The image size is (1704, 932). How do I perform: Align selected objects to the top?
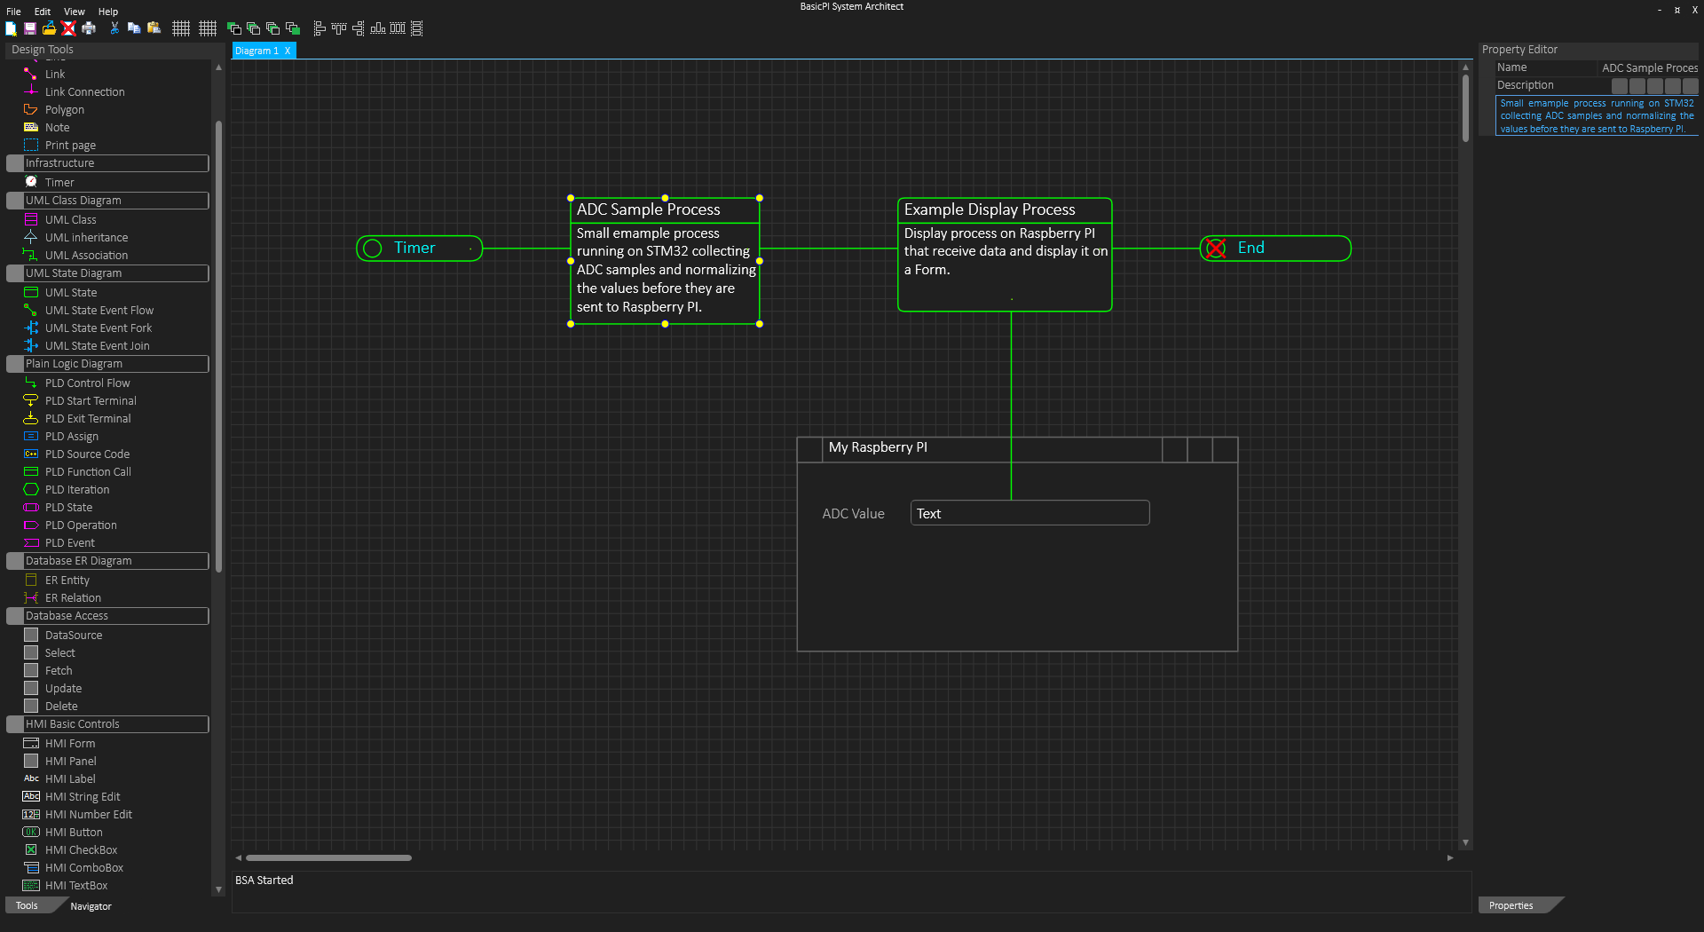339,28
